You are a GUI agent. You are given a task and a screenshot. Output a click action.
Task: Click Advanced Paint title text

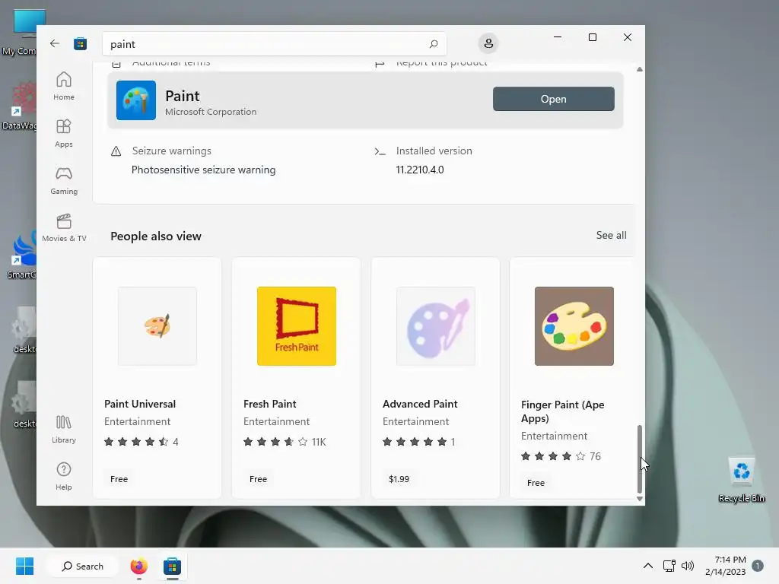(x=420, y=404)
